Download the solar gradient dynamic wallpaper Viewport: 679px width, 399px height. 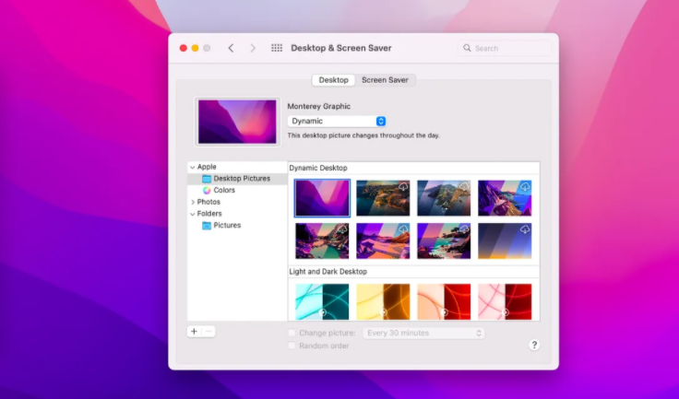(x=525, y=229)
